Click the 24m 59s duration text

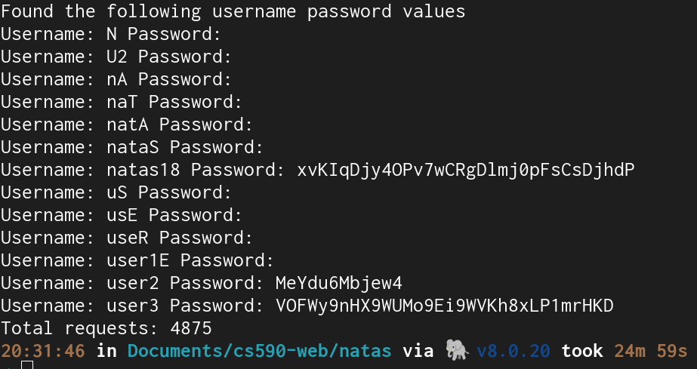click(x=651, y=351)
